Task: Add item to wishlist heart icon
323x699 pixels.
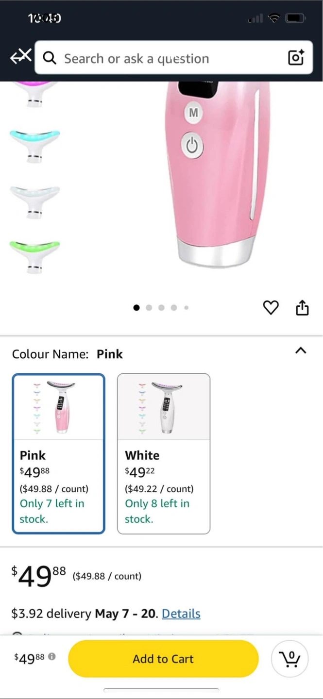Action: [271, 307]
